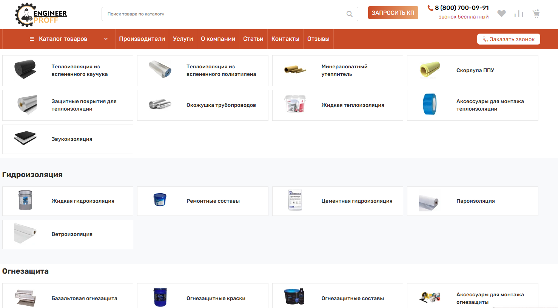Click the ЗАПРОСИТЬ КП button
Viewport: 558px width, 308px height.
[393, 12]
